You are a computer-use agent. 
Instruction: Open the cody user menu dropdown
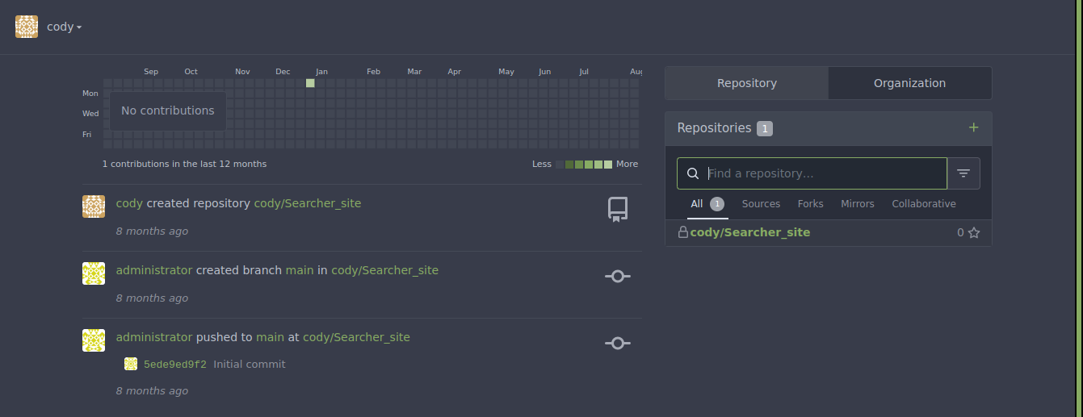pos(64,27)
